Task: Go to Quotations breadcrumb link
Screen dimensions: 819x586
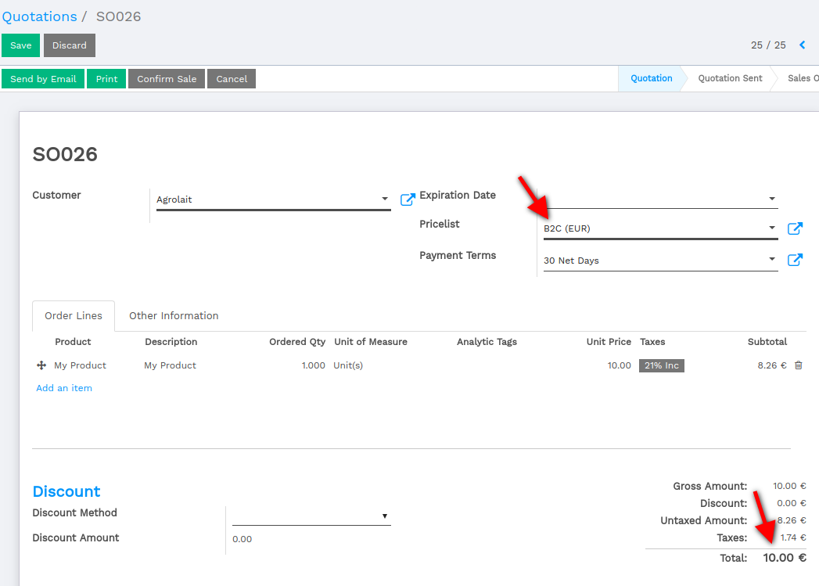Action: coord(40,16)
